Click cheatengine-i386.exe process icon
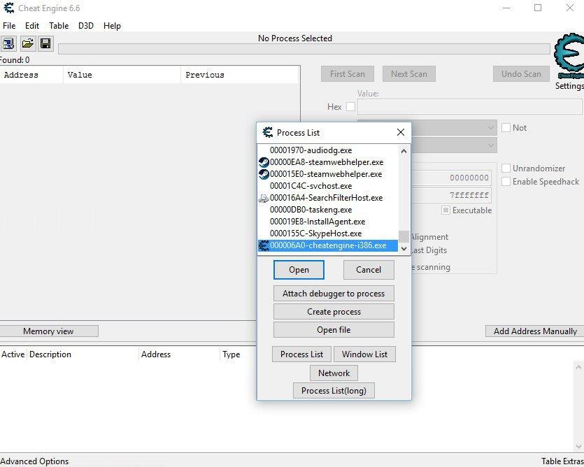584x467 pixels. point(264,245)
